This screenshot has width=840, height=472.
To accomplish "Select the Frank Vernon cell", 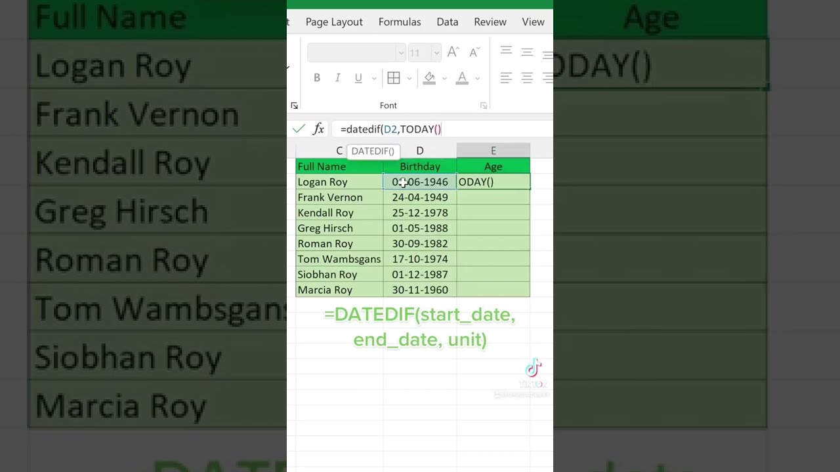I will pos(339,197).
